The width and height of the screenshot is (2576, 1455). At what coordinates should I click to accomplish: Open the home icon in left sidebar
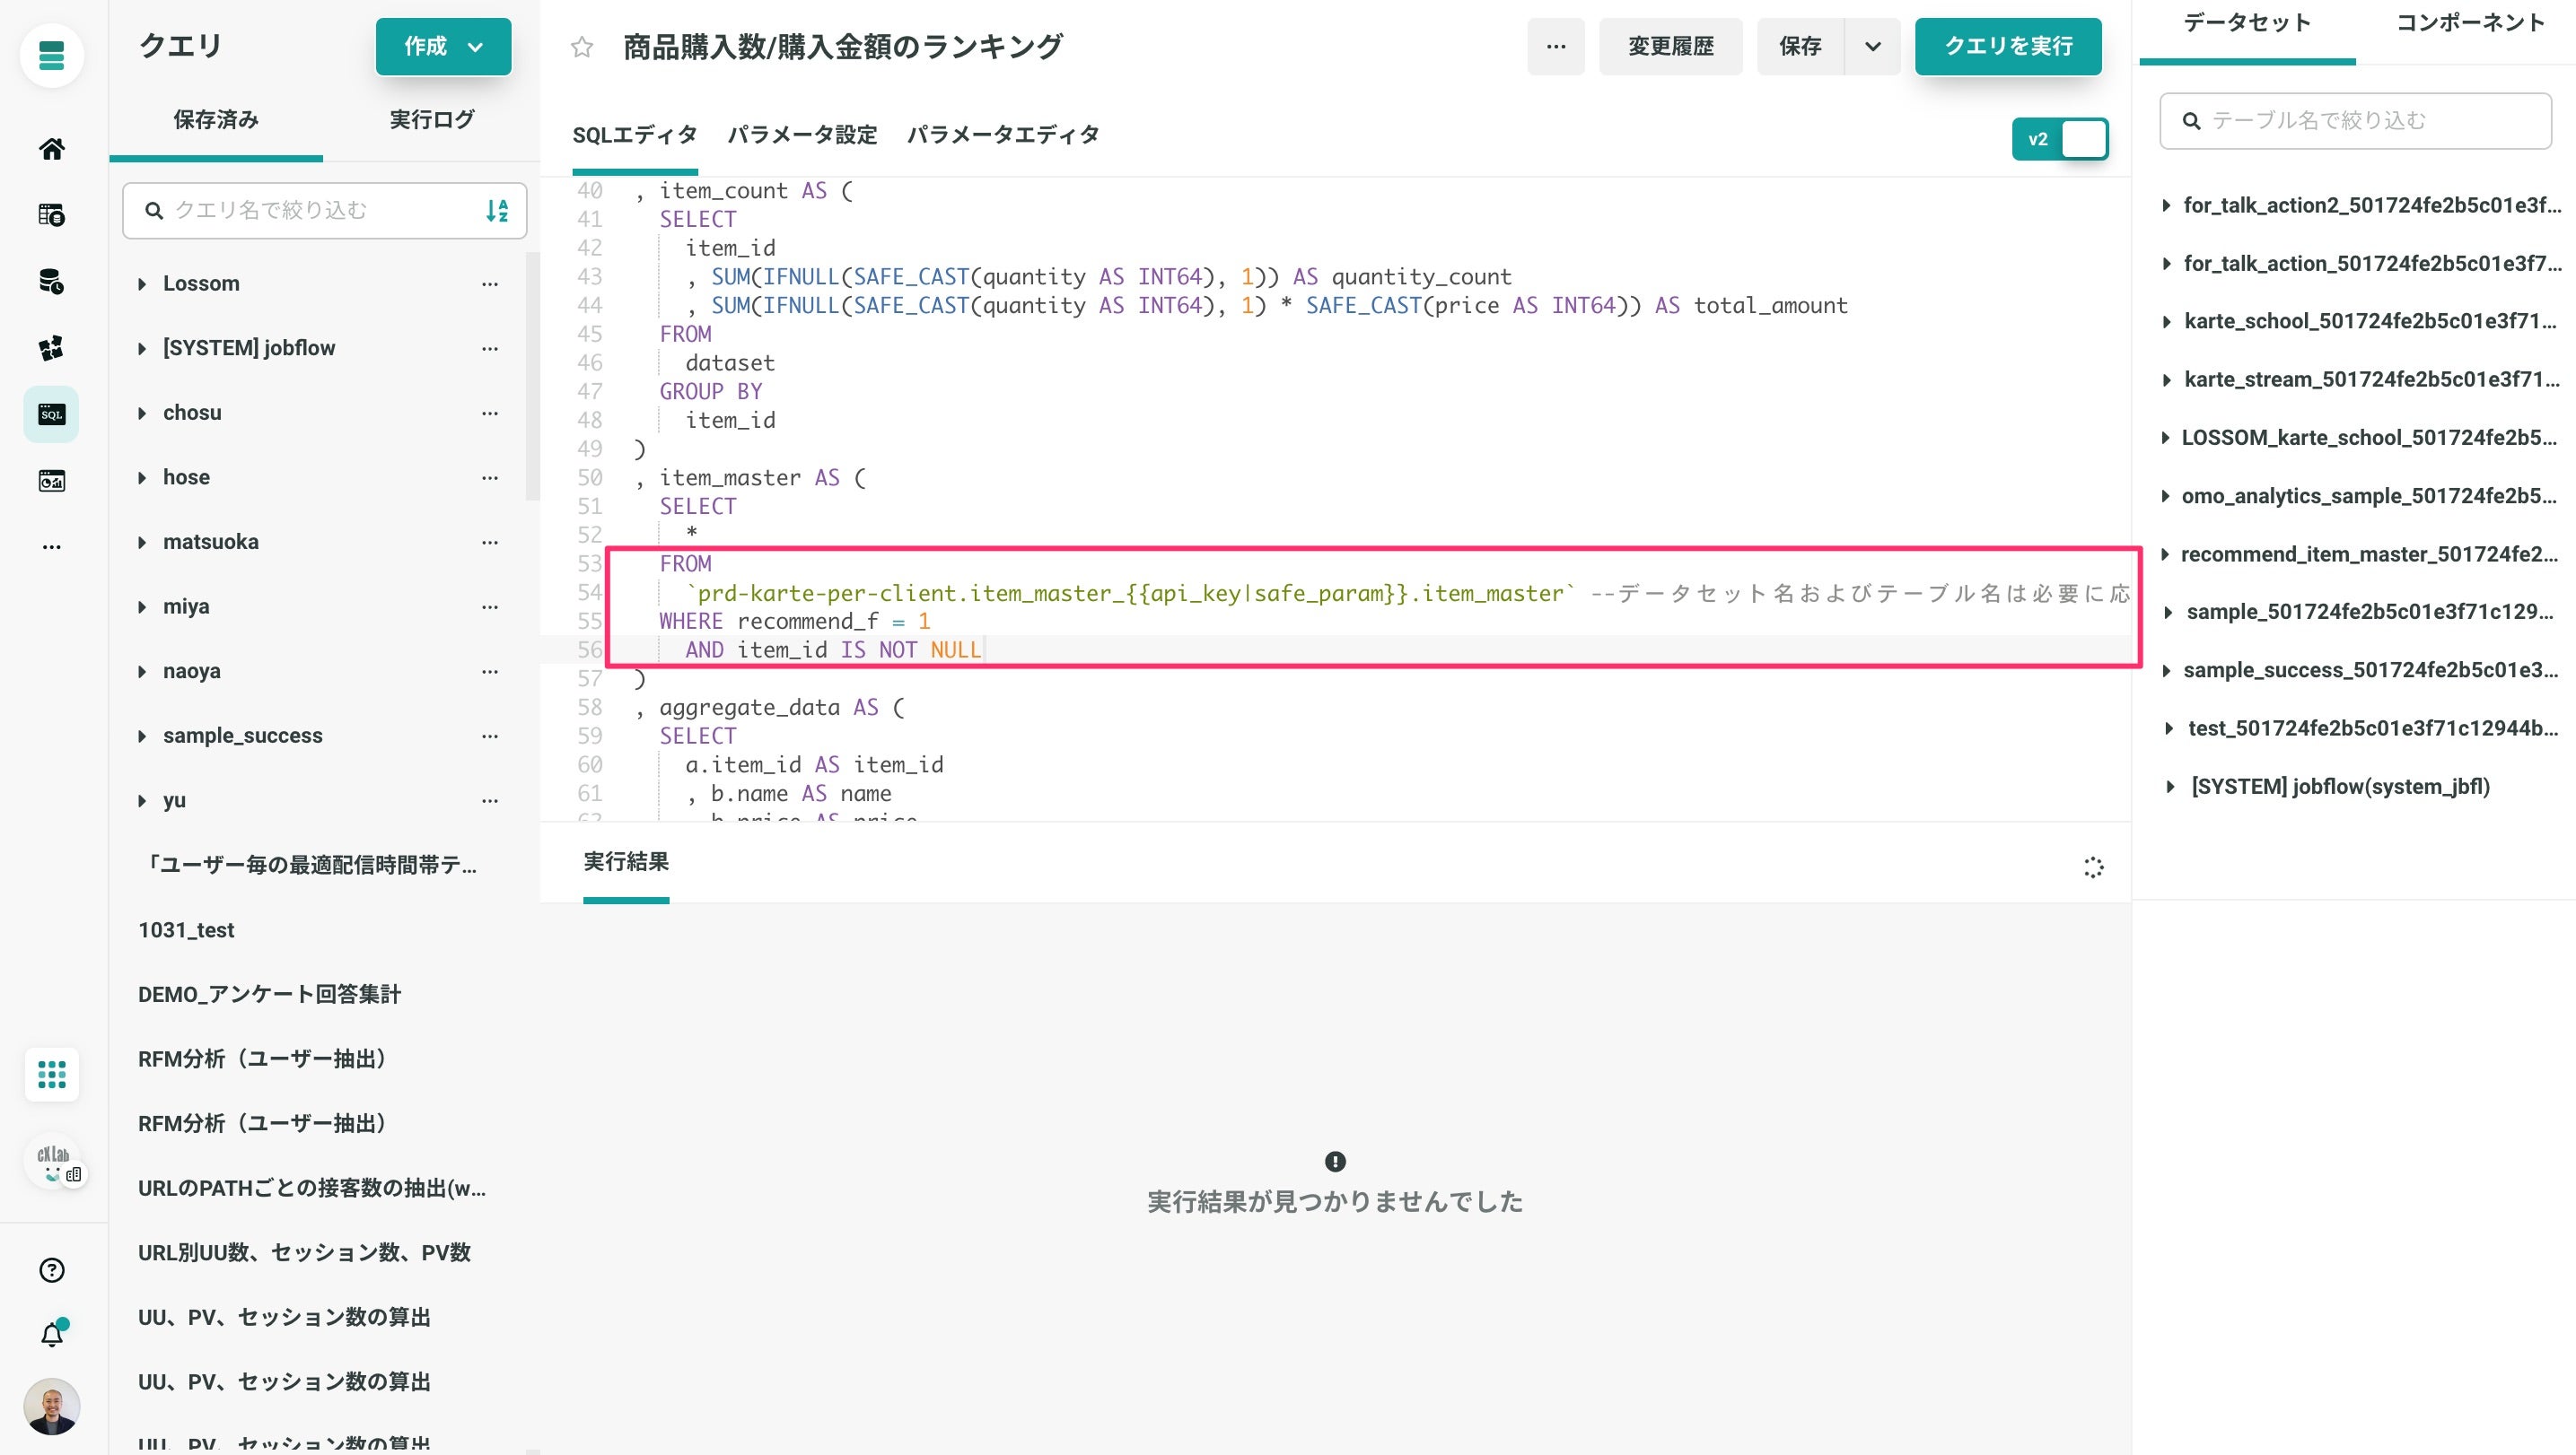tap(52, 149)
